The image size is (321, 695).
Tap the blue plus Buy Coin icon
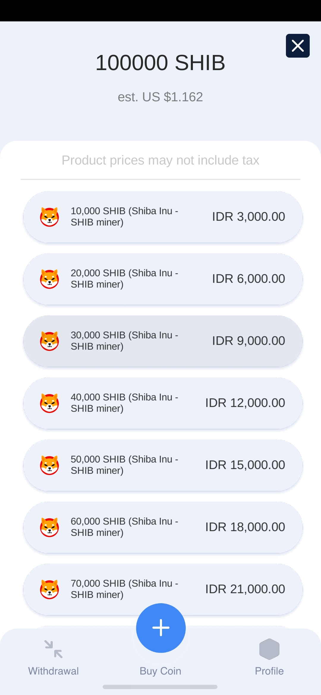click(x=161, y=628)
